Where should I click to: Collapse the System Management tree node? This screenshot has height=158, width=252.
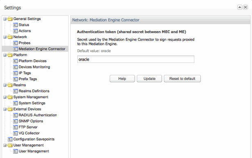click(5, 97)
